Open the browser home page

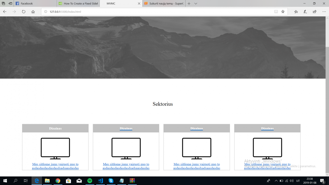point(33,12)
